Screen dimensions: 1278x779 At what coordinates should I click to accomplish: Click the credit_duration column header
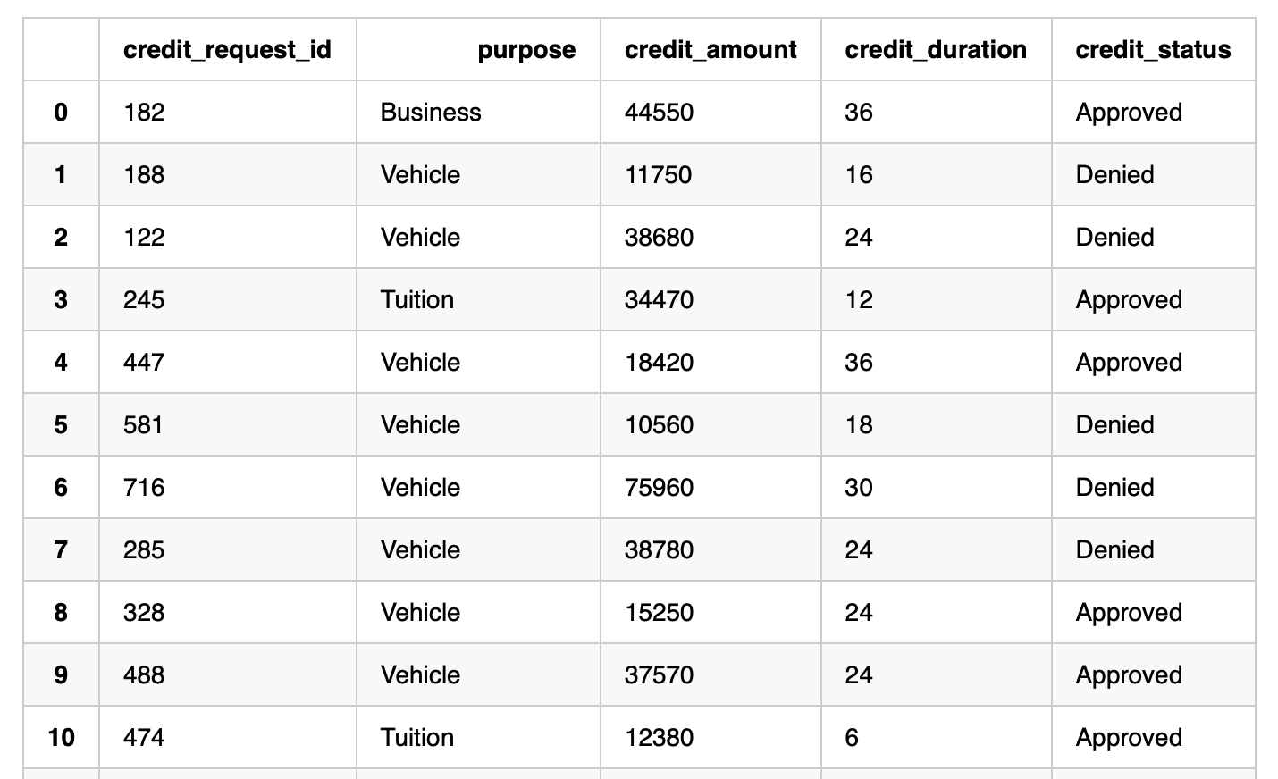coord(936,50)
